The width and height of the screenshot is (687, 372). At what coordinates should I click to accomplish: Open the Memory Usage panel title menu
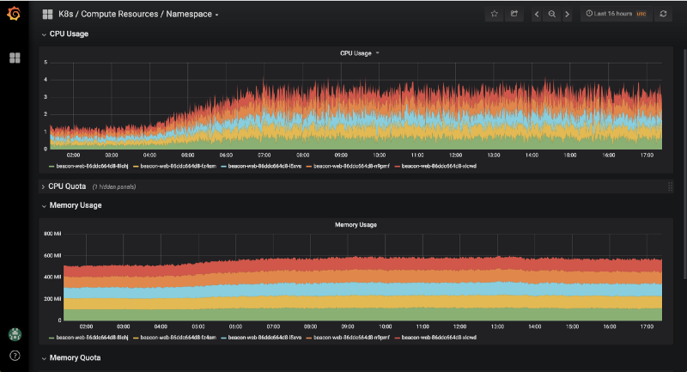coord(355,224)
